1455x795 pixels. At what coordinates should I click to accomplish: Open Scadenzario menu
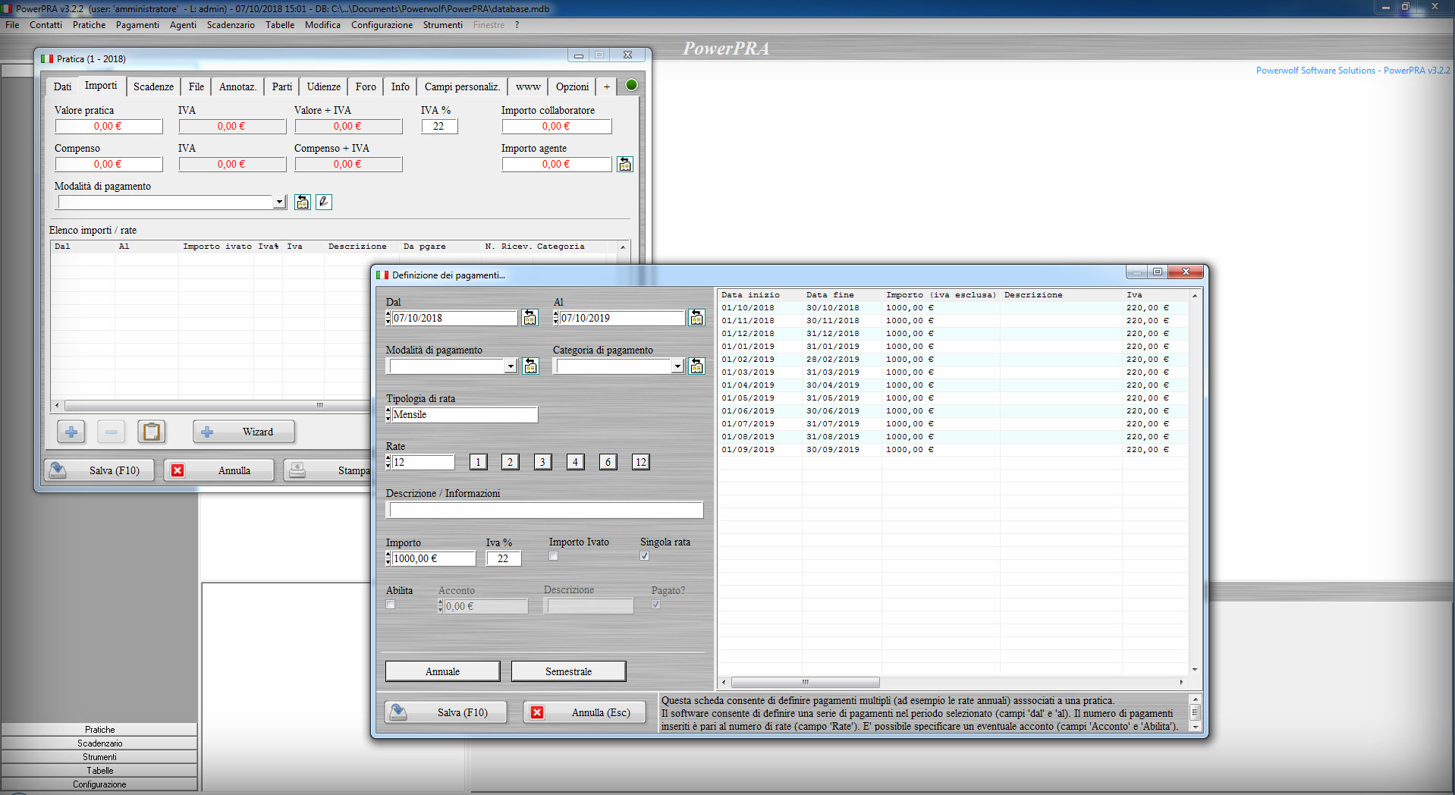pos(231,25)
